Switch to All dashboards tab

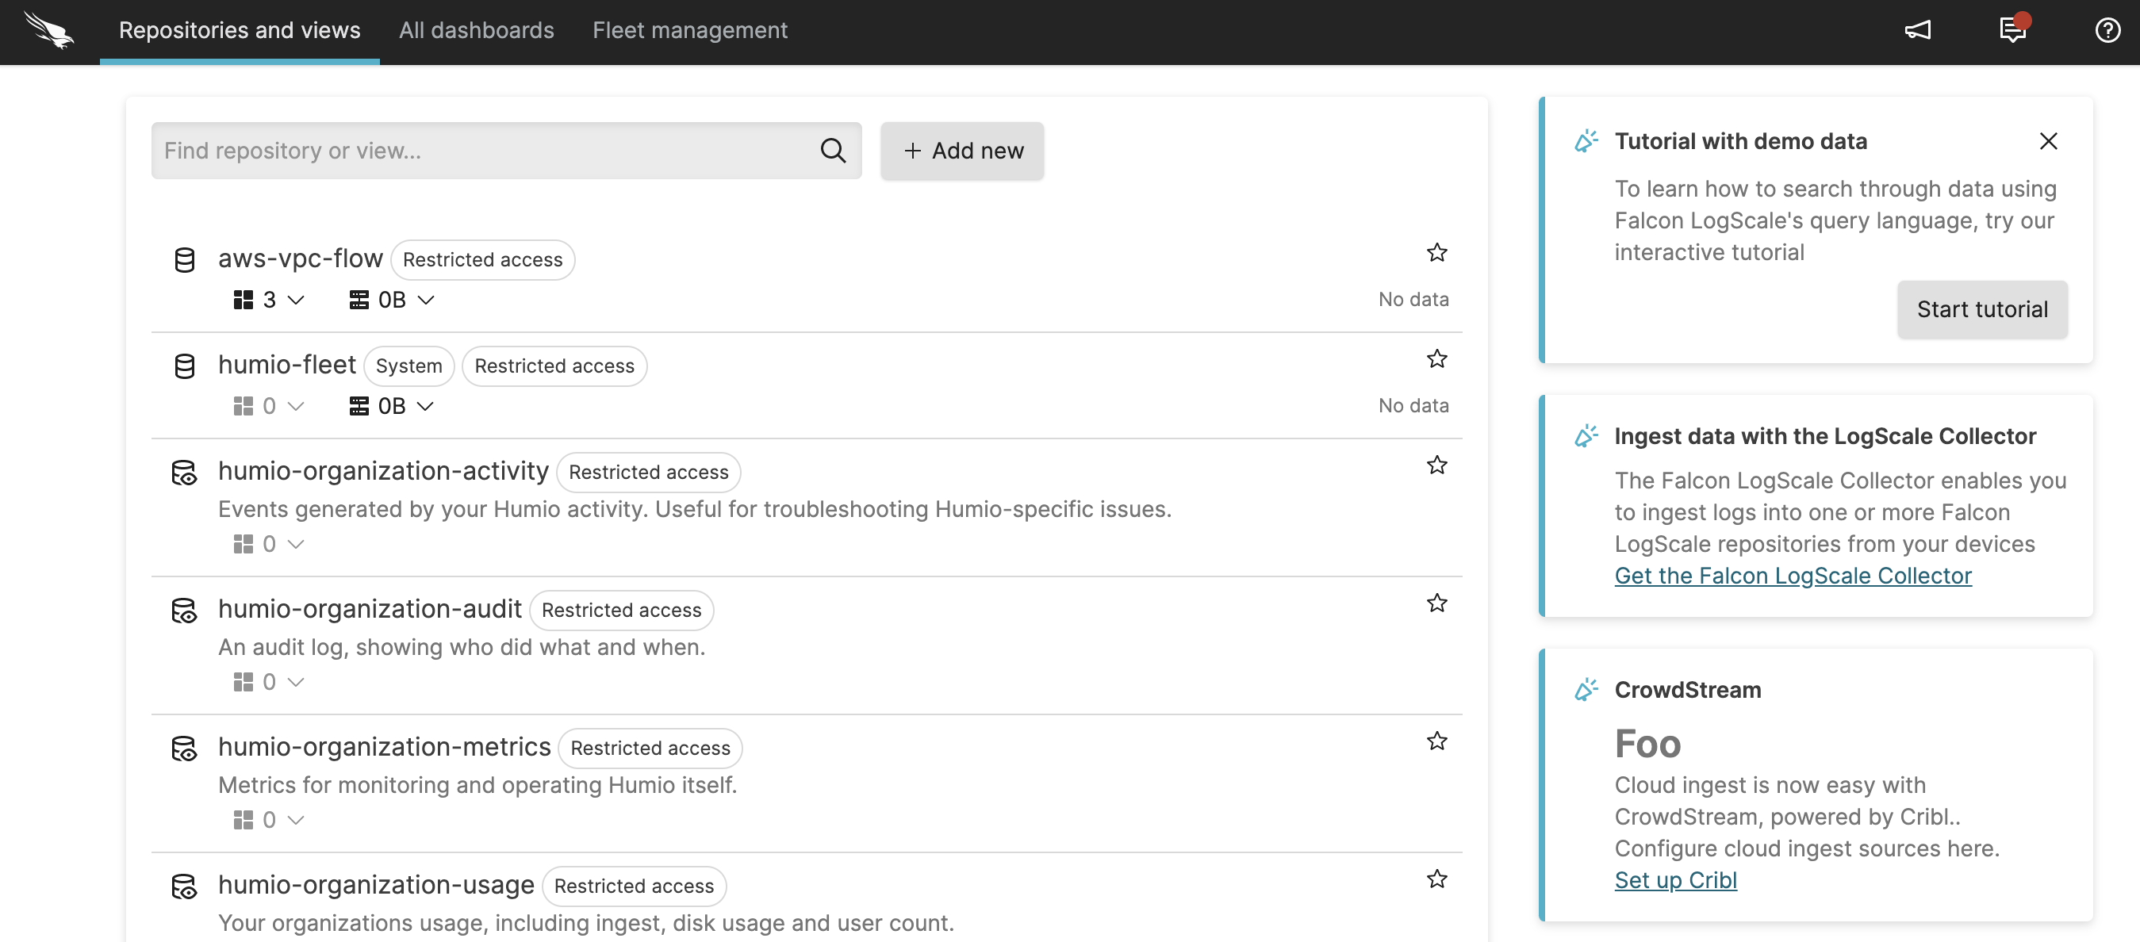pyautogui.click(x=476, y=30)
